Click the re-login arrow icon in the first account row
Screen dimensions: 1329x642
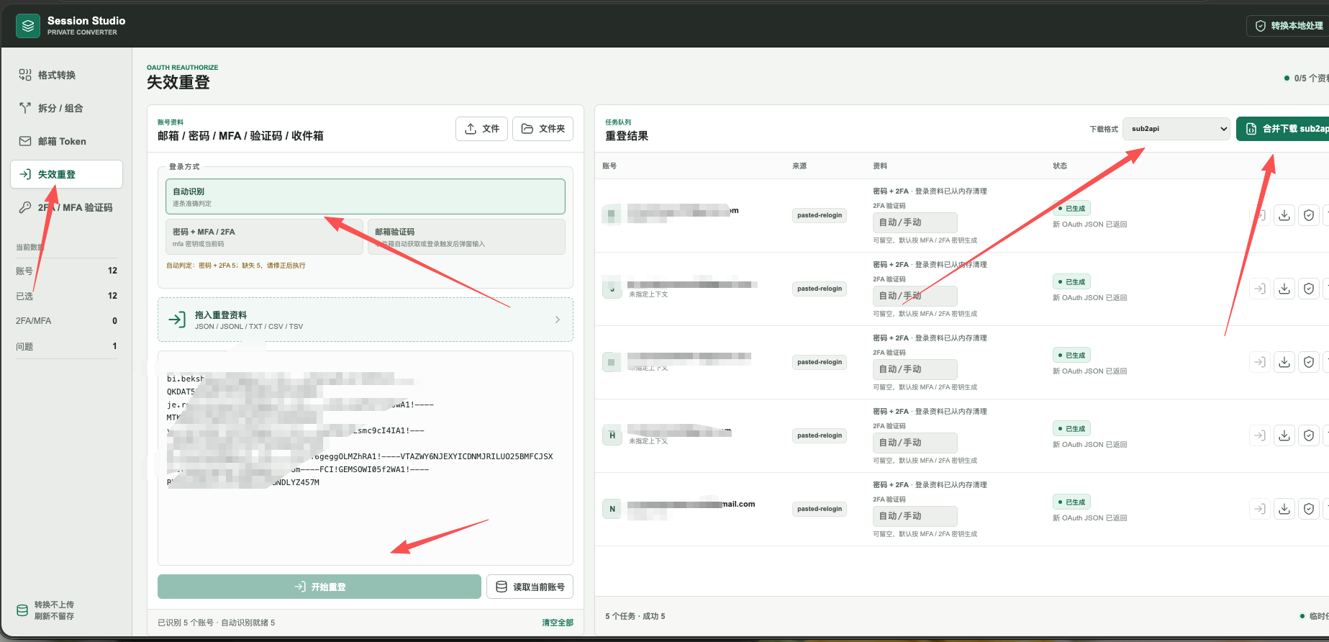pyautogui.click(x=1260, y=215)
